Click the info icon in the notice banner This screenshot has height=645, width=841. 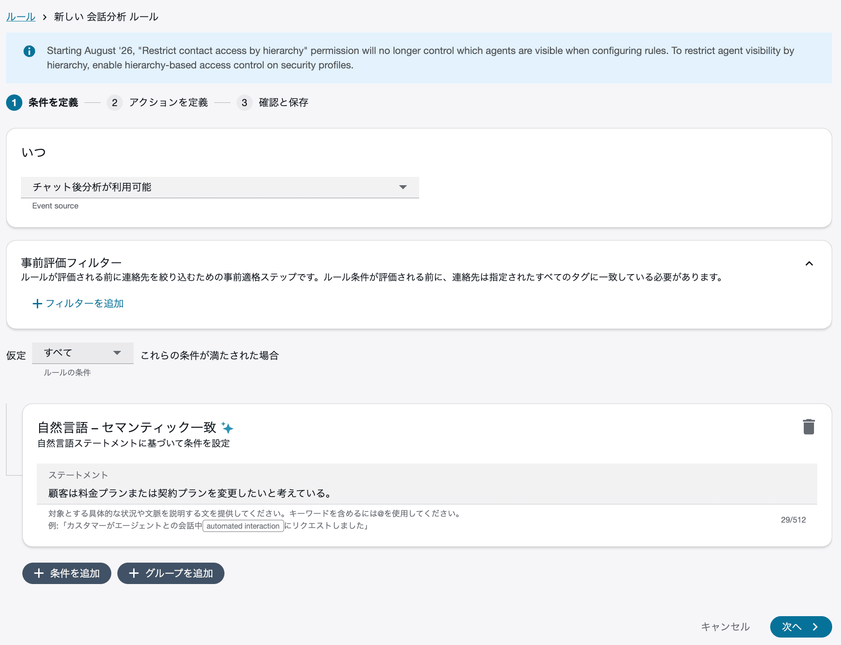click(x=29, y=51)
